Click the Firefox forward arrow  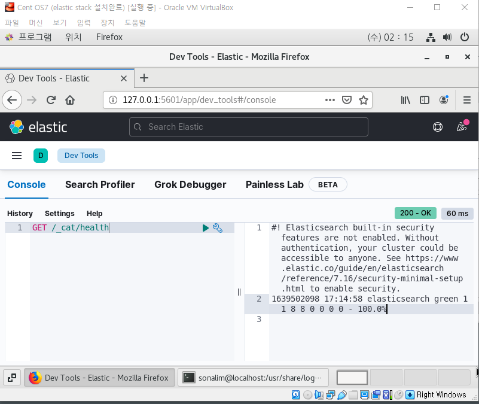(32, 100)
